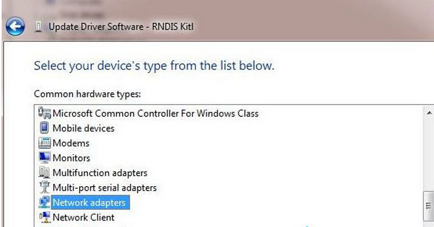
Task: Select Monitors hardware type
Action: pyautogui.click(x=71, y=158)
